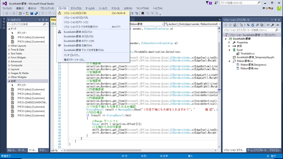Click Refresh icon in Solution Explorer
283x159 pixels.
click(253, 25)
